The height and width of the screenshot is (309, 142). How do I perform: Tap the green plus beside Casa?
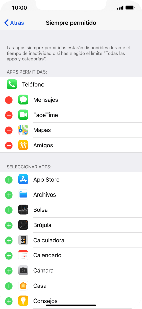(x=9, y=286)
